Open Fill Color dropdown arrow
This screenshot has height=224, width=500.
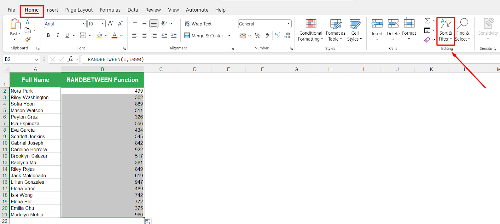point(106,36)
